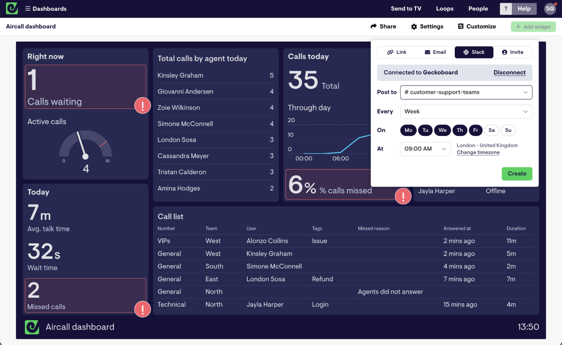This screenshot has width=562, height=345.
Task: Open the Every frequency dropdown
Action: (x=466, y=111)
